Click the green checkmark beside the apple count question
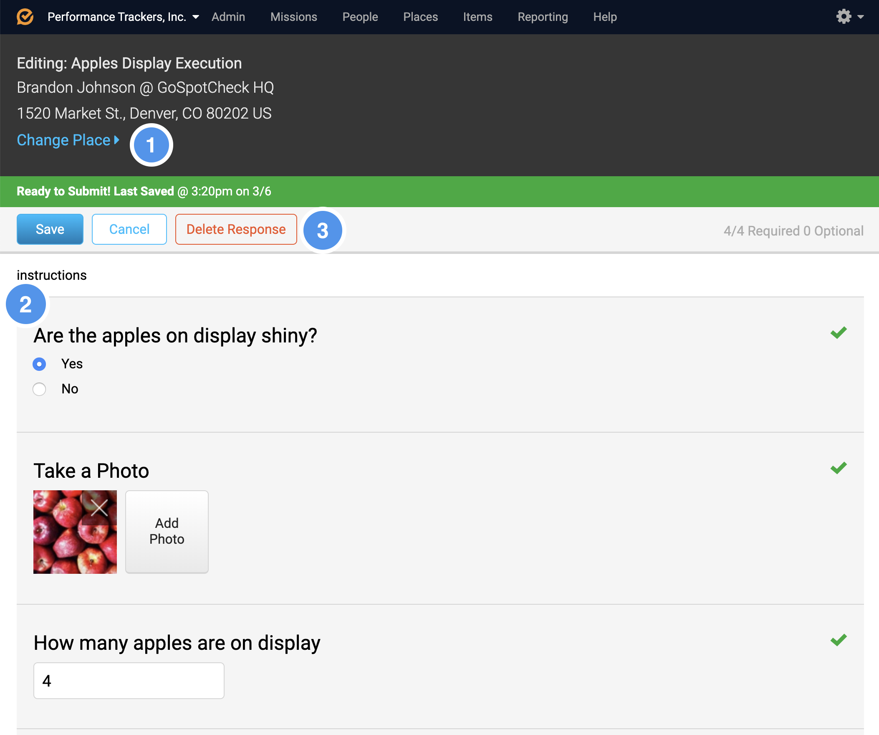879x735 pixels. 839,640
